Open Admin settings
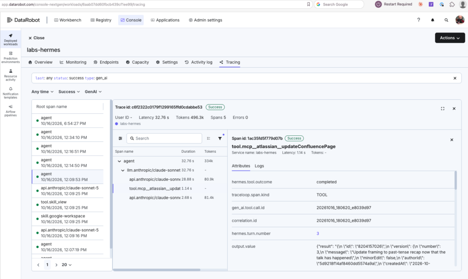Image resolution: width=468 pixels, height=279 pixels. (x=205, y=20)
